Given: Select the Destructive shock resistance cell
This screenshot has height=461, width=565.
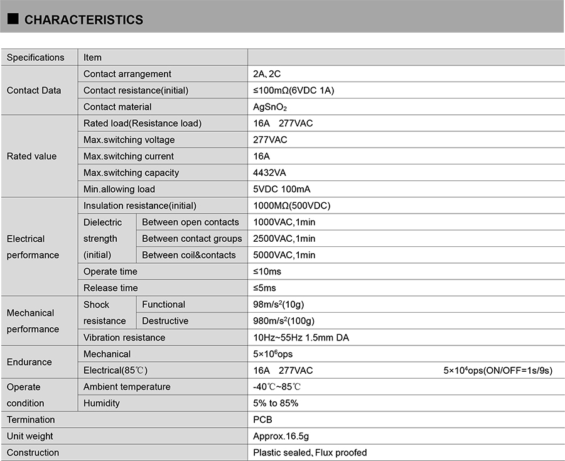Looking at the screenshot, I should [165, 321].
